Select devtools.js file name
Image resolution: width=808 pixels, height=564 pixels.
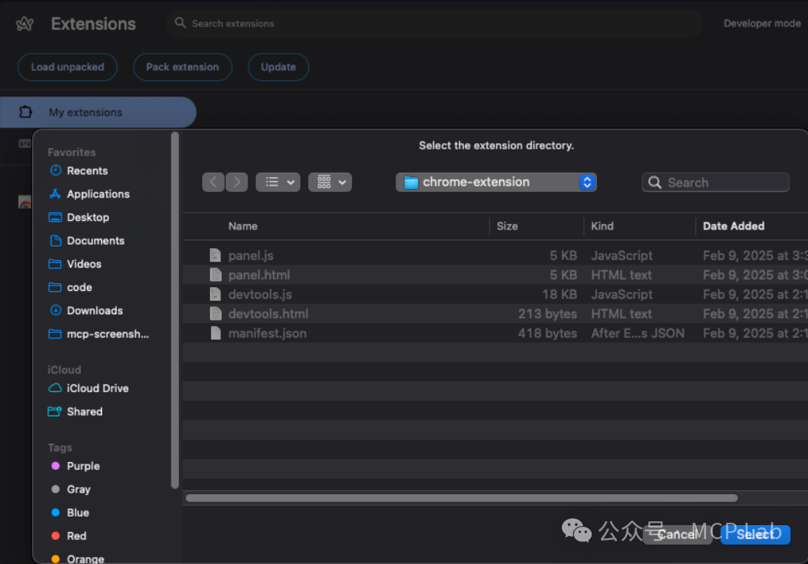coord(260,295)
